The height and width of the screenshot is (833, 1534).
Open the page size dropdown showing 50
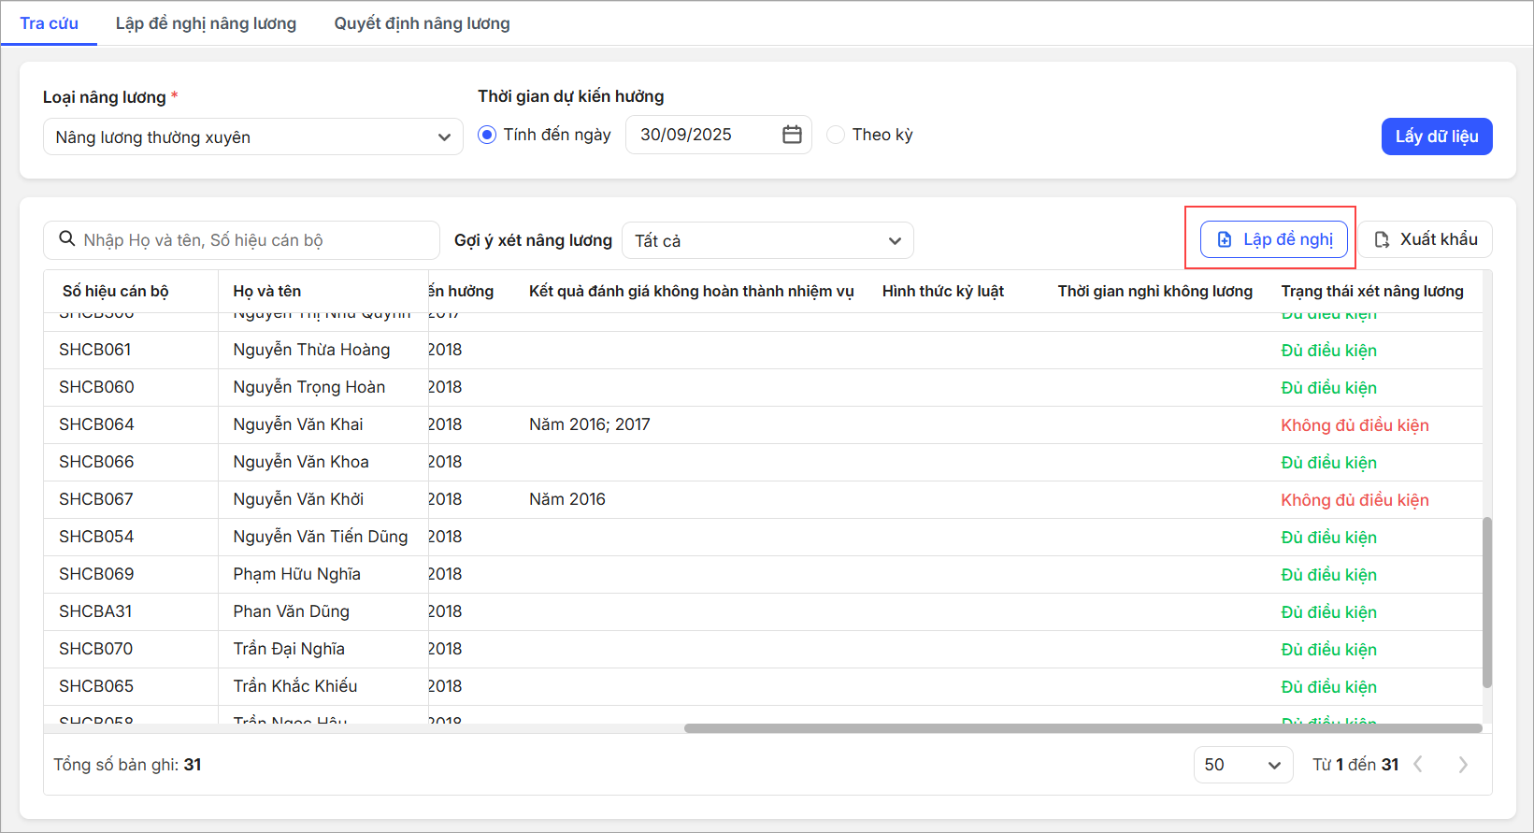pos(1242,765)
